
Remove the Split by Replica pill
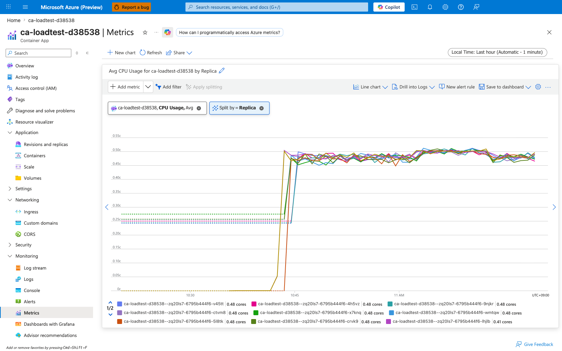tap(261, 108)
